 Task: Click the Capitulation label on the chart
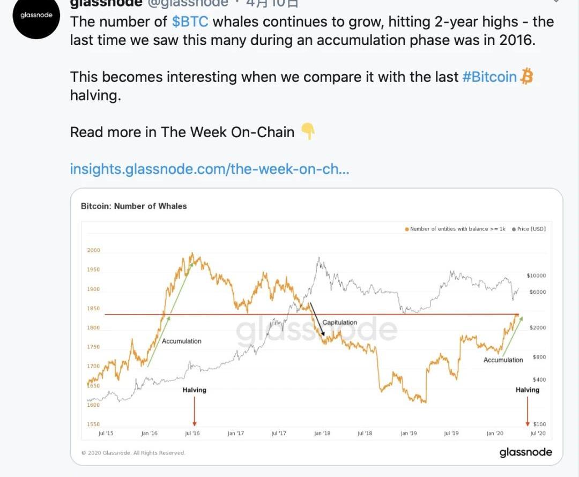[x=340, y=322]
